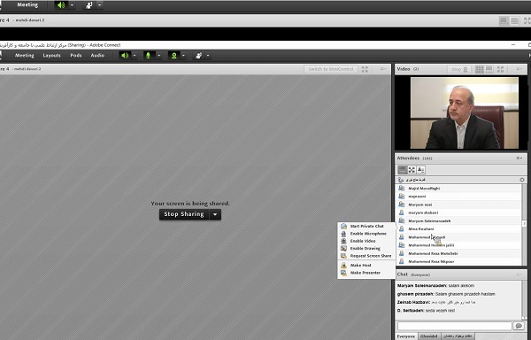Select the Attendees breakout room view icon
Image resolution: width=531 pixels, height=340 pixels.
coord(412,170)
